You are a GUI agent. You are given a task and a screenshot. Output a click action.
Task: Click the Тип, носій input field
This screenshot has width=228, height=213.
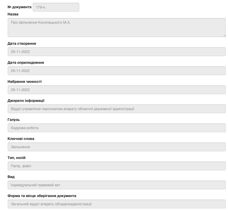[117, 166]
